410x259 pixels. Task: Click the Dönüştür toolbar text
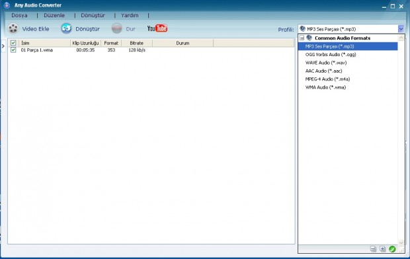[87, 29]
